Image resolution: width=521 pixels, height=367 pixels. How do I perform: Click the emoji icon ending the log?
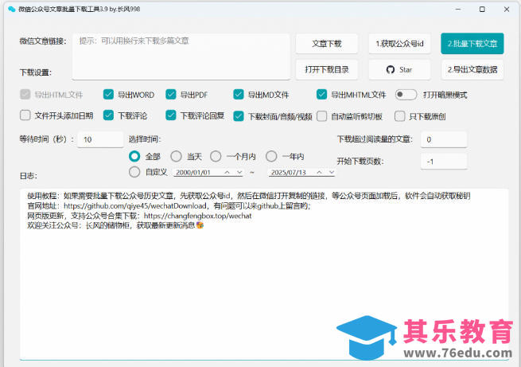[x=200, y=225]
